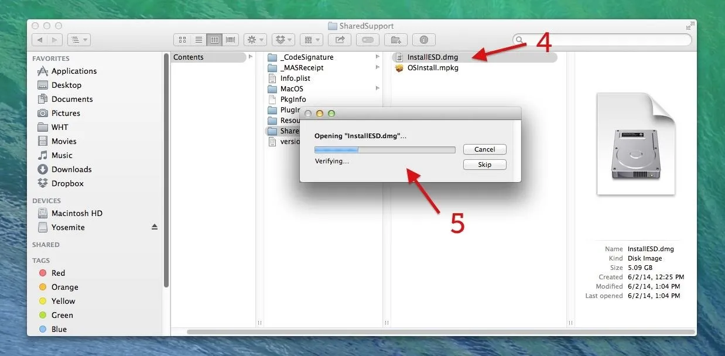Screen dimensions: 725x356
Task: Filter by Red tag
Action: point(58,273)
